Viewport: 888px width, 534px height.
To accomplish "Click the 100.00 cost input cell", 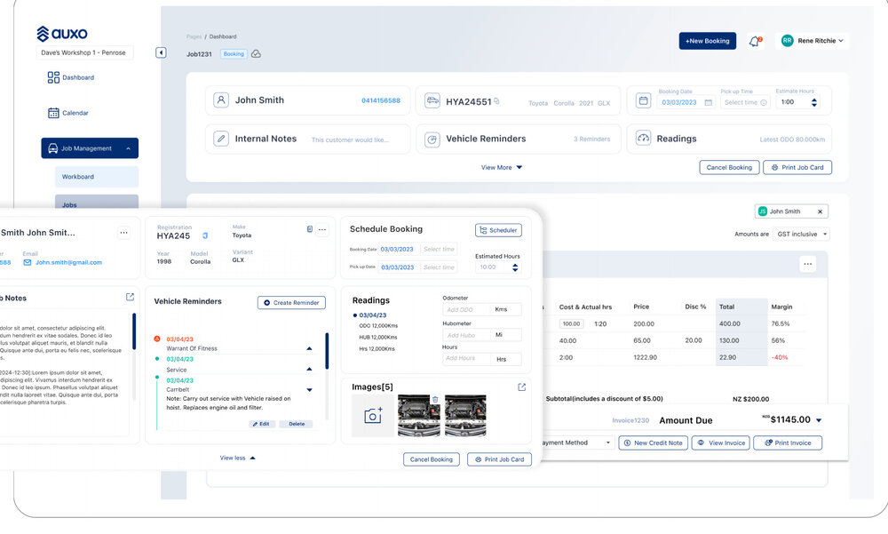I will 571,323.
